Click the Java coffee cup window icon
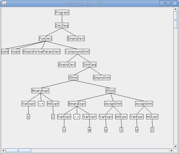 (x=4, y=3)
